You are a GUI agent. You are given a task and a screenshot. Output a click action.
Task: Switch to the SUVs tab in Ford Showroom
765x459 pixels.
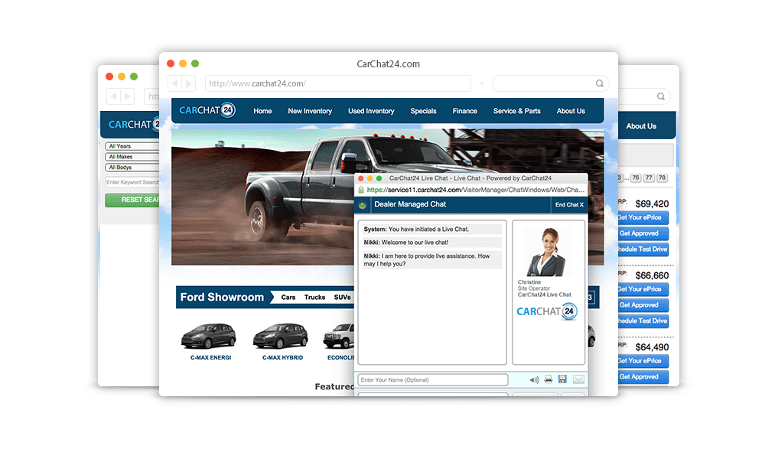pos(342,297)
